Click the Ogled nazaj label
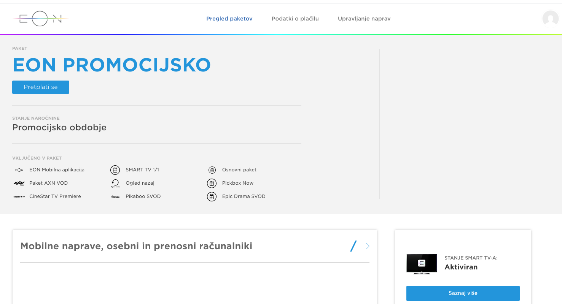This screenshot has height=304, width=562. point(140,183)
